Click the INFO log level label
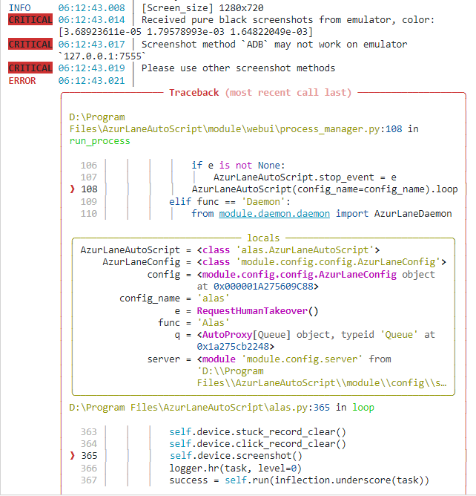476x496 pixels. pos(19,8)
